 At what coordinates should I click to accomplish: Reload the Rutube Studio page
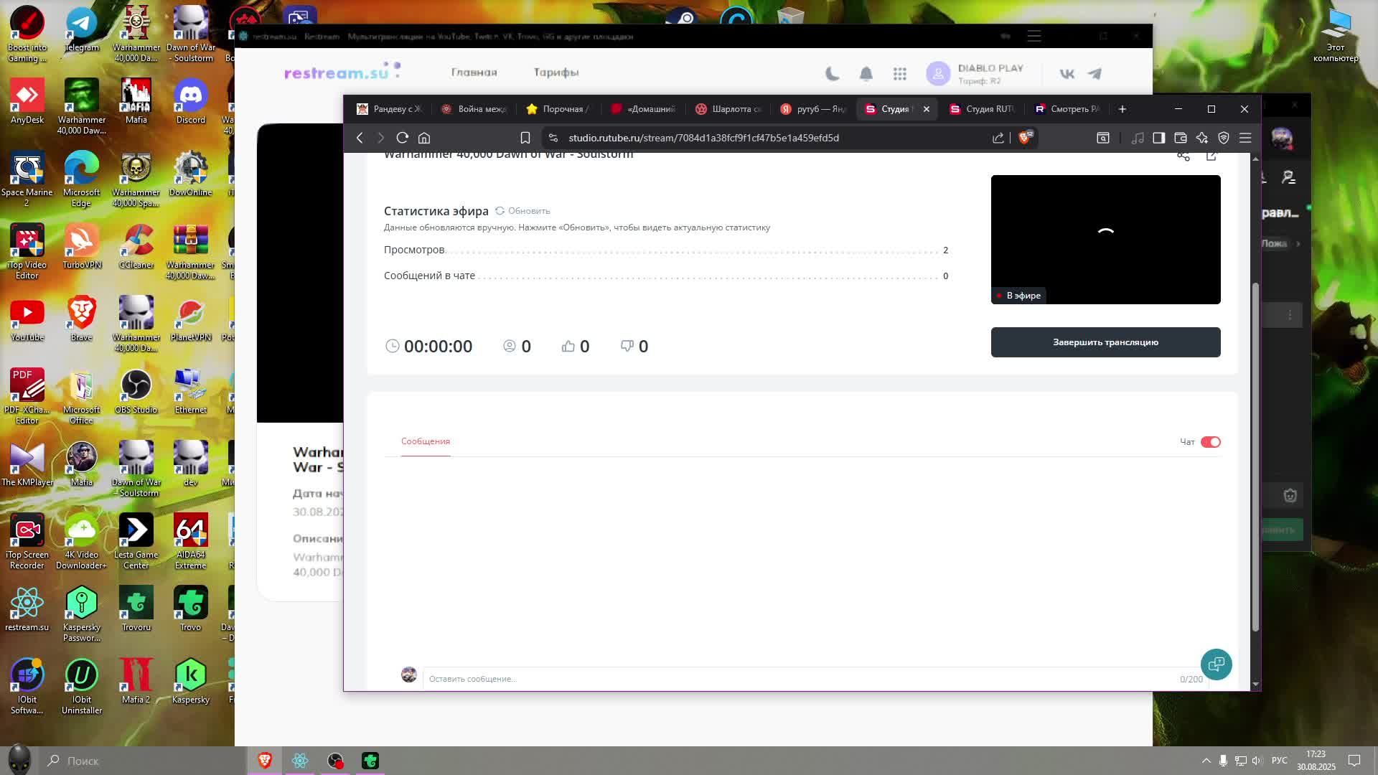pos(403,138)
